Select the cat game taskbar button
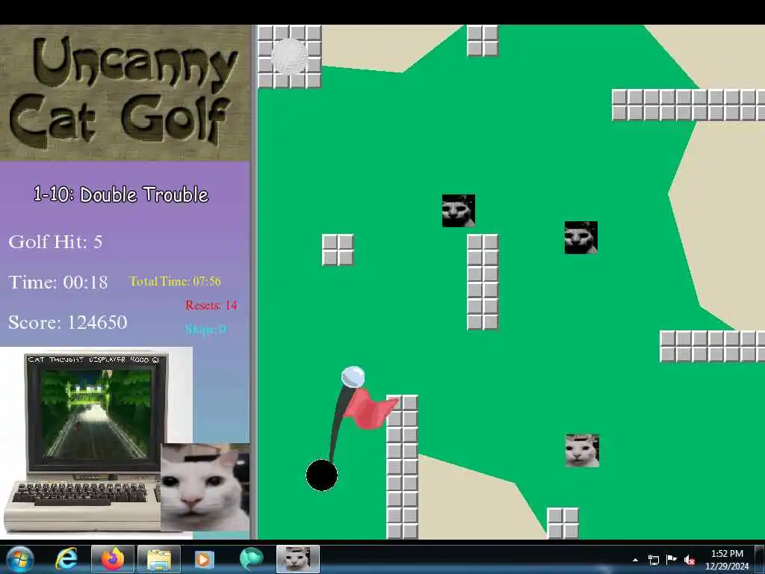Viewport: 765px width, 574px height. (297, 559)
